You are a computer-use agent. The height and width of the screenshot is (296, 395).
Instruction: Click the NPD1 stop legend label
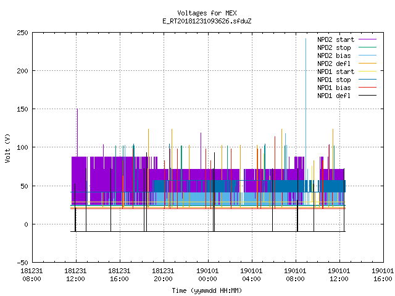[334, 80]
